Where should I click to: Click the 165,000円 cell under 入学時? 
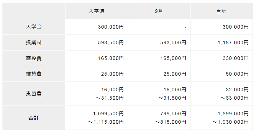(97, 58)
